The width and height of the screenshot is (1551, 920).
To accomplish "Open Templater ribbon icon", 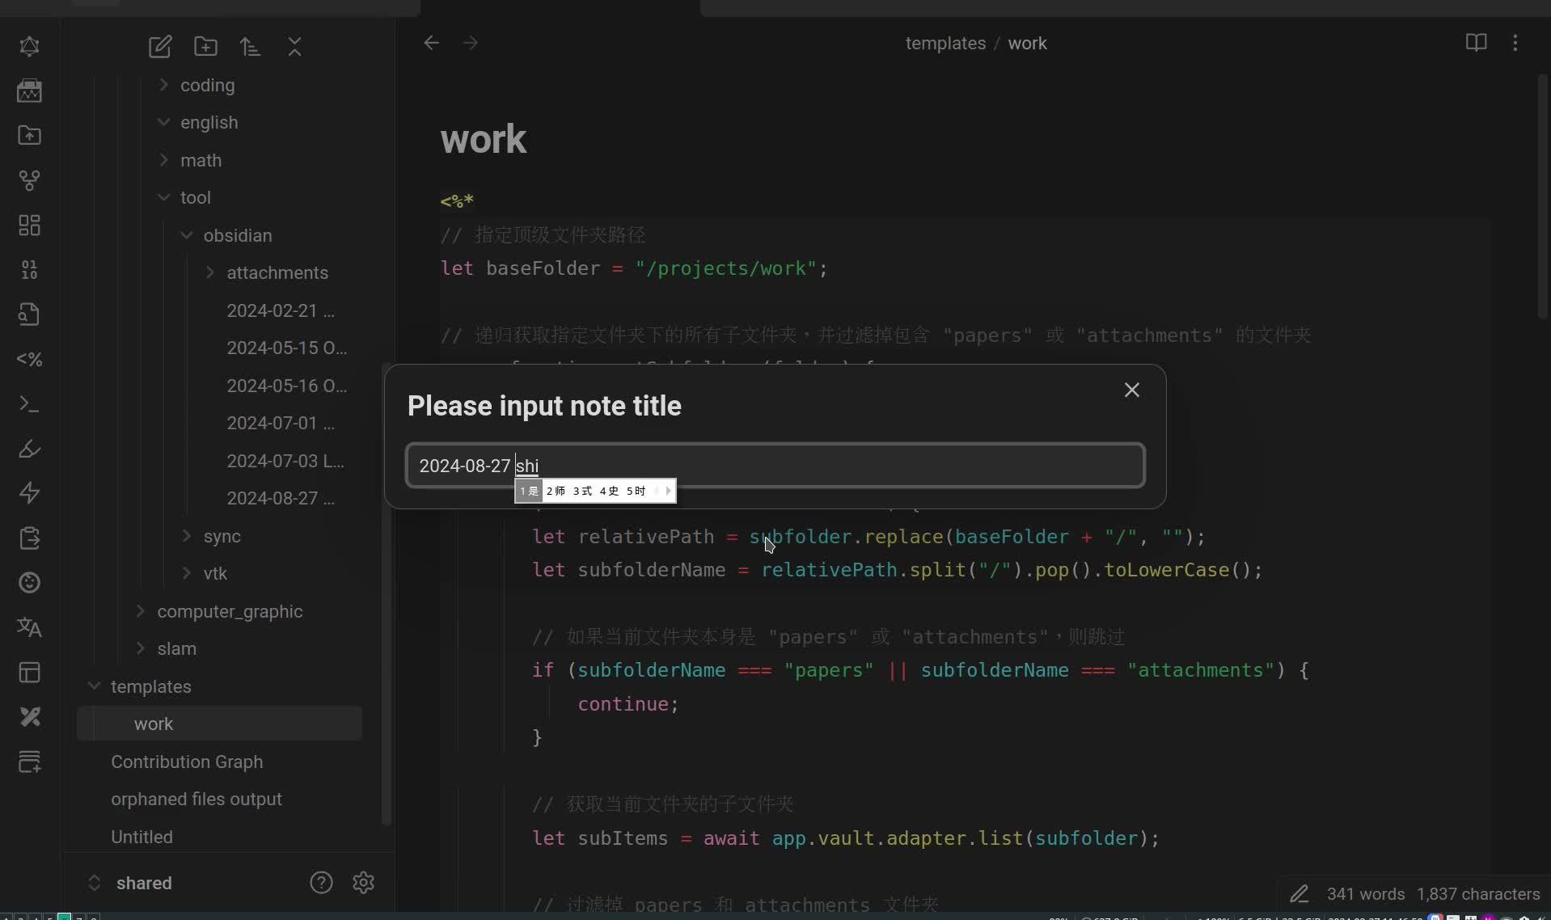I will 29,359.
